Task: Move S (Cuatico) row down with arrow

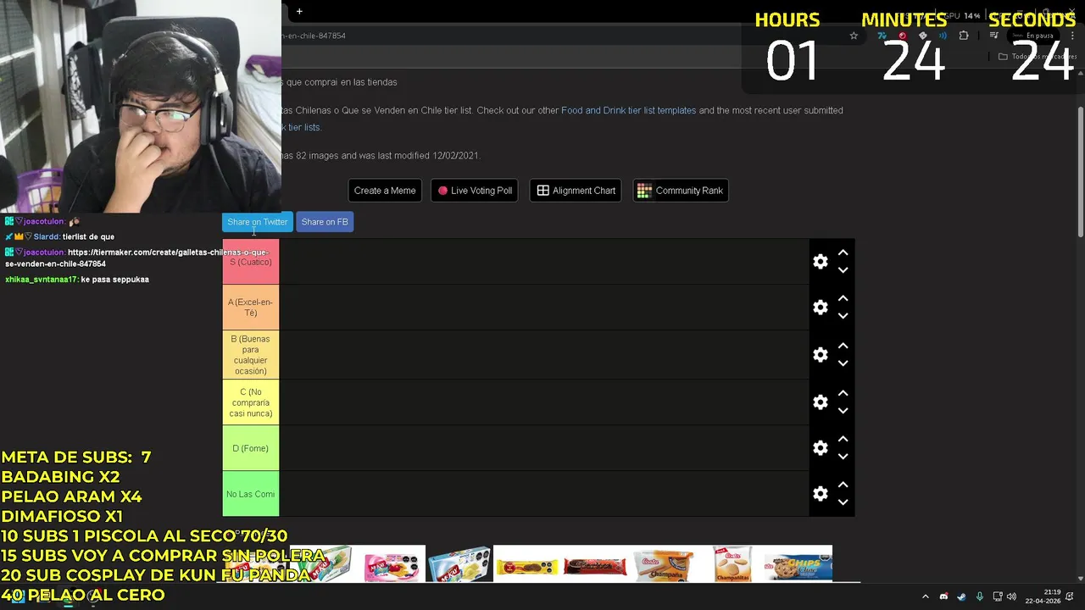Action: [843, 270]
